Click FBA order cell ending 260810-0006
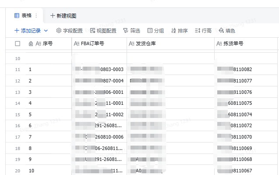The width and height of the screenshot is (279, 175). click(99, 137)
